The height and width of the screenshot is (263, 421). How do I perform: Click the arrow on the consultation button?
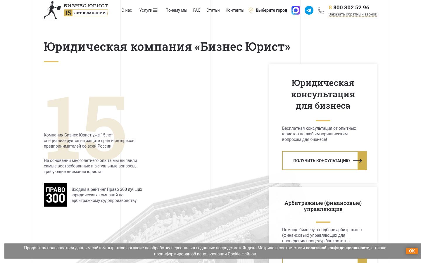(358, 160)
